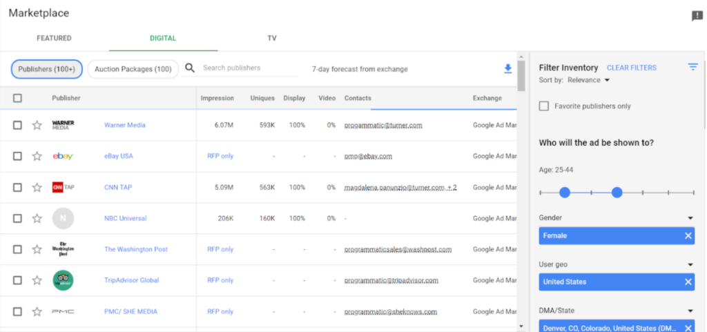Remove the Denver, CO DMA filter

click(x=688, y=328)
